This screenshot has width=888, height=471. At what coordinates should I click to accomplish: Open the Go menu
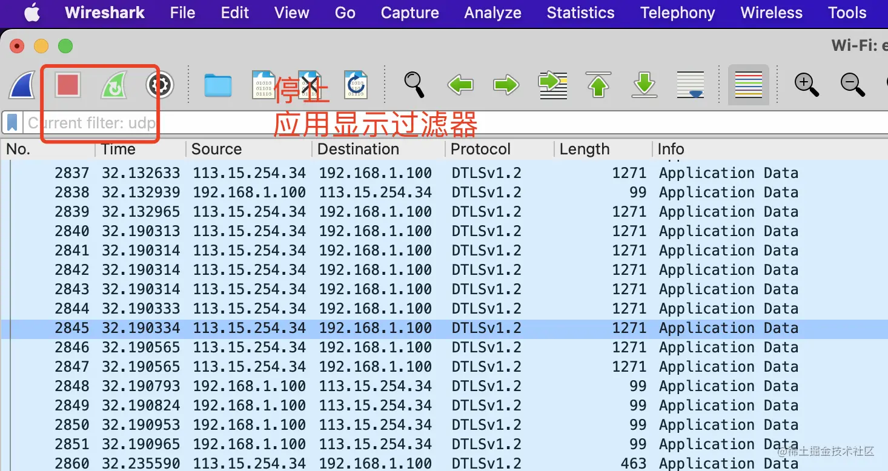(345, 13)
